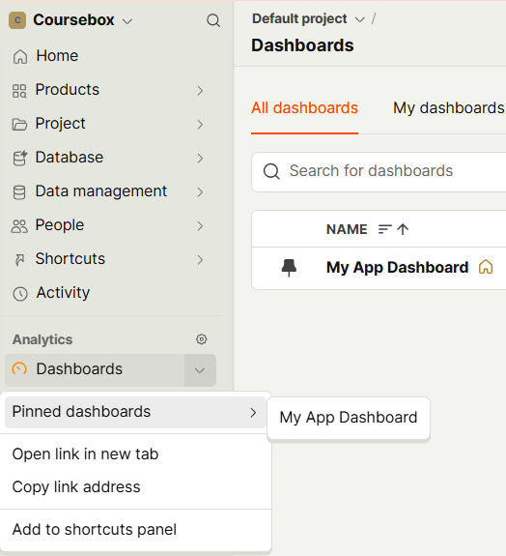Image resolution: width=506 pixels, height=556 pixels.
Task: Click the Home house icon in sidebar
Action: [x=20, y=56]
